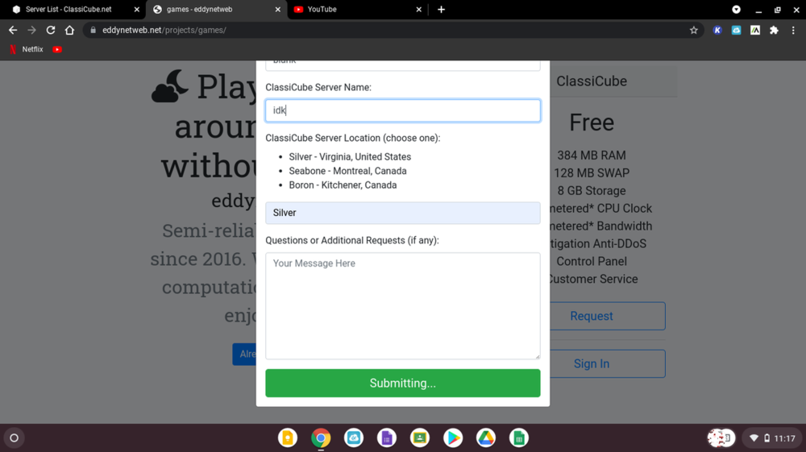Open the blue cloud extension icon
The image size is (806, 452).
point(736,31)
